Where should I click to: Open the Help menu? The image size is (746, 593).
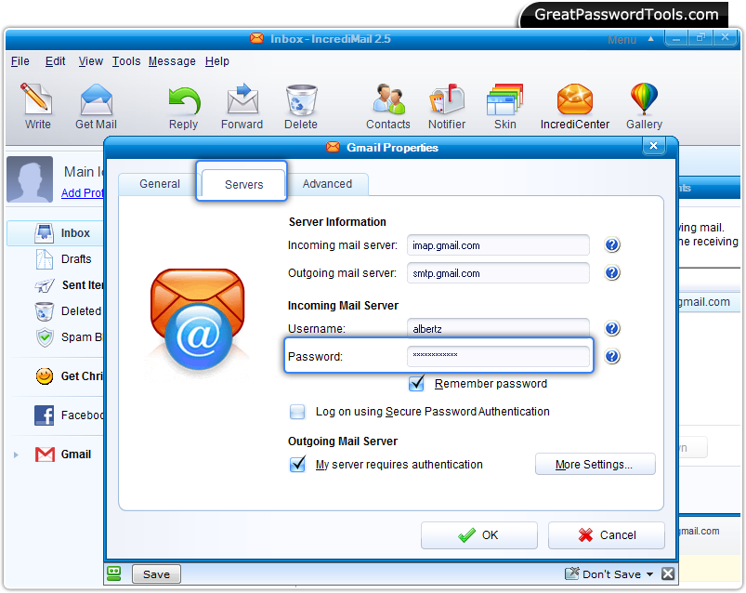click(x=217, y=61)
